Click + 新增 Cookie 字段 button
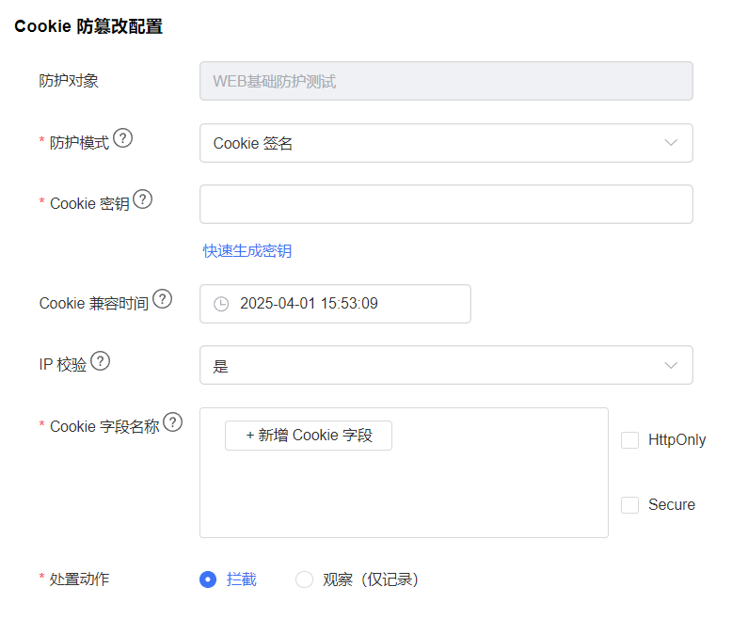Image resolution: width=748 pixels, height=619 pixels. tap(309, 436)
